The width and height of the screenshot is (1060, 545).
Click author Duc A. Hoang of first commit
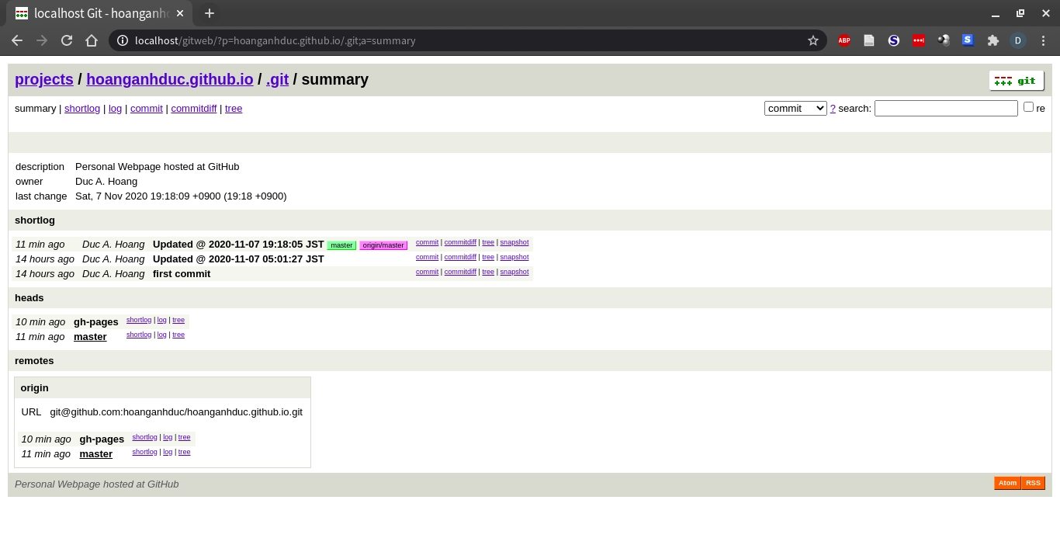pyautogui.click(x=113, y=274)
